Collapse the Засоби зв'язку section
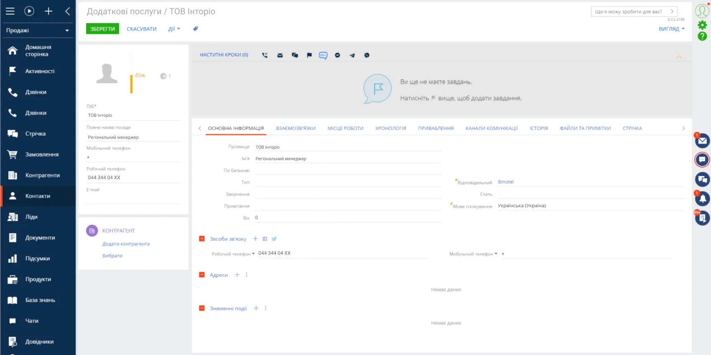 pos(202,239)
